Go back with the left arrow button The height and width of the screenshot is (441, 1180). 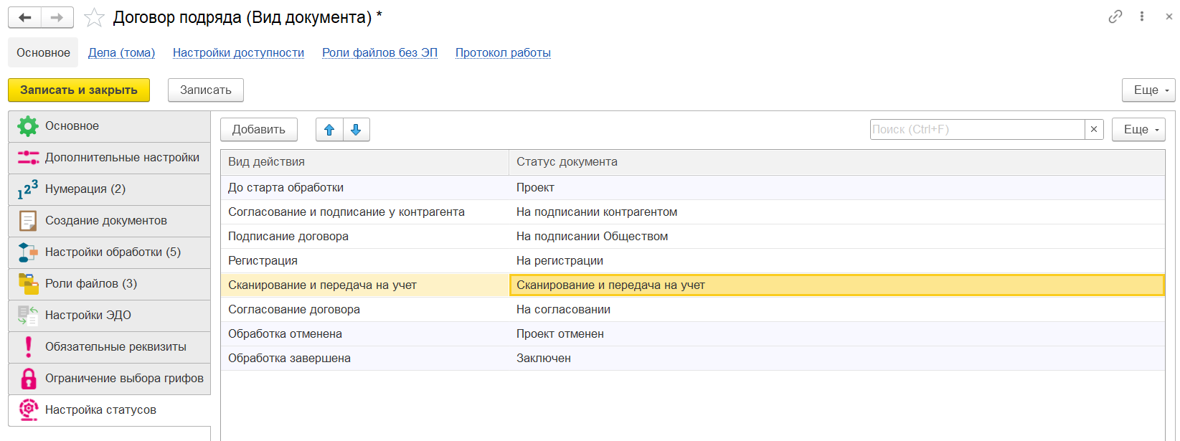(x=25, y=17)
